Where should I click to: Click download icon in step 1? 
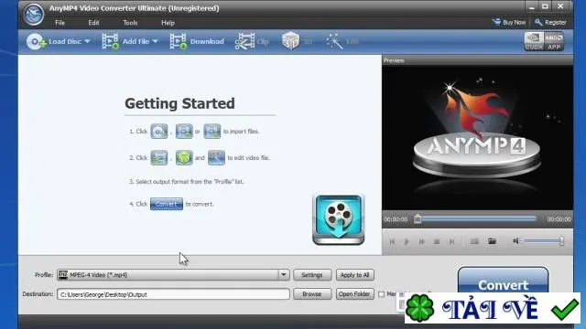click(212, 132)
